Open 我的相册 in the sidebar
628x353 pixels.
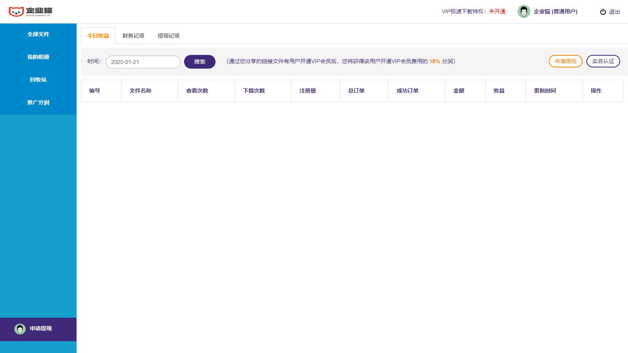[x=38, y=57]
